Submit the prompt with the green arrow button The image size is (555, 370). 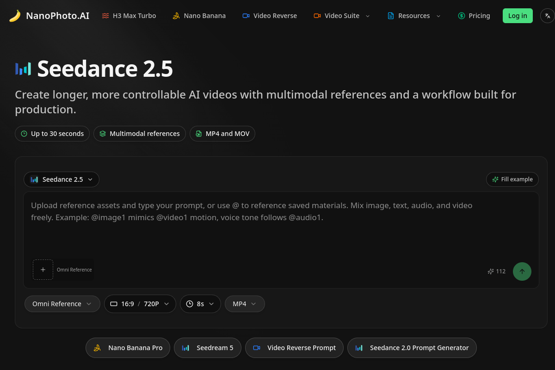pyautogui.click(x=522, y=271)
